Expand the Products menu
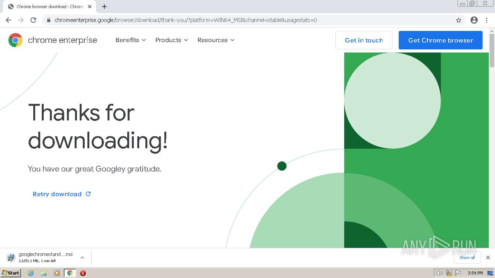Image resolution: width=495 pixels, height=278 pixels. click(x=172, y=40)
